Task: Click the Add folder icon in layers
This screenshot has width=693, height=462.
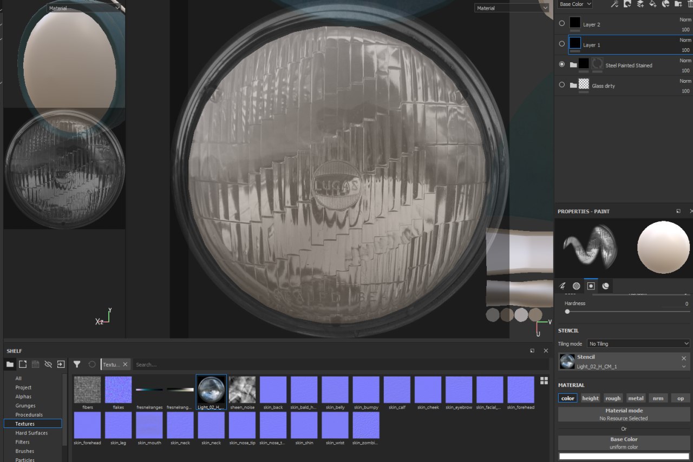Action: click(x=678, y=4)
